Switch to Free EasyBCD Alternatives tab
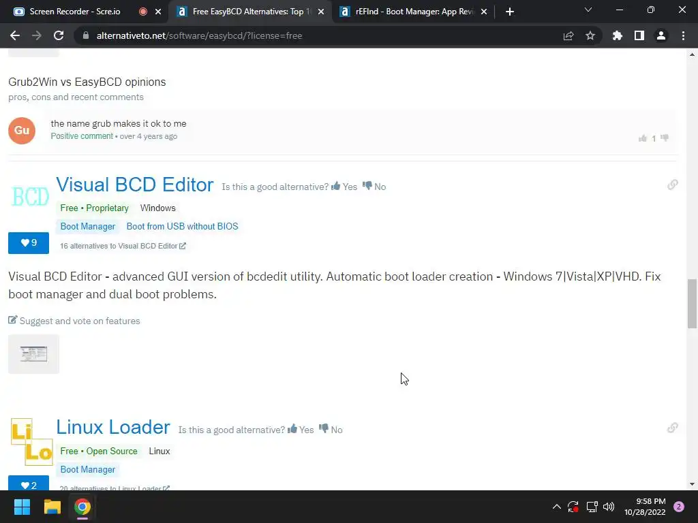 [x=251, y=12]
